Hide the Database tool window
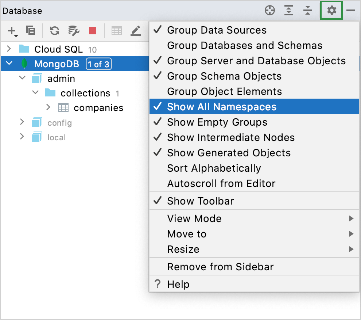 350,11
